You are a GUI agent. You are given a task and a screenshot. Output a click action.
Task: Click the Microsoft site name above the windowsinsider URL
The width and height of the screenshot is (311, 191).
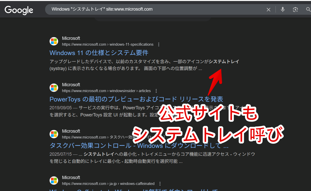(71, 85)
